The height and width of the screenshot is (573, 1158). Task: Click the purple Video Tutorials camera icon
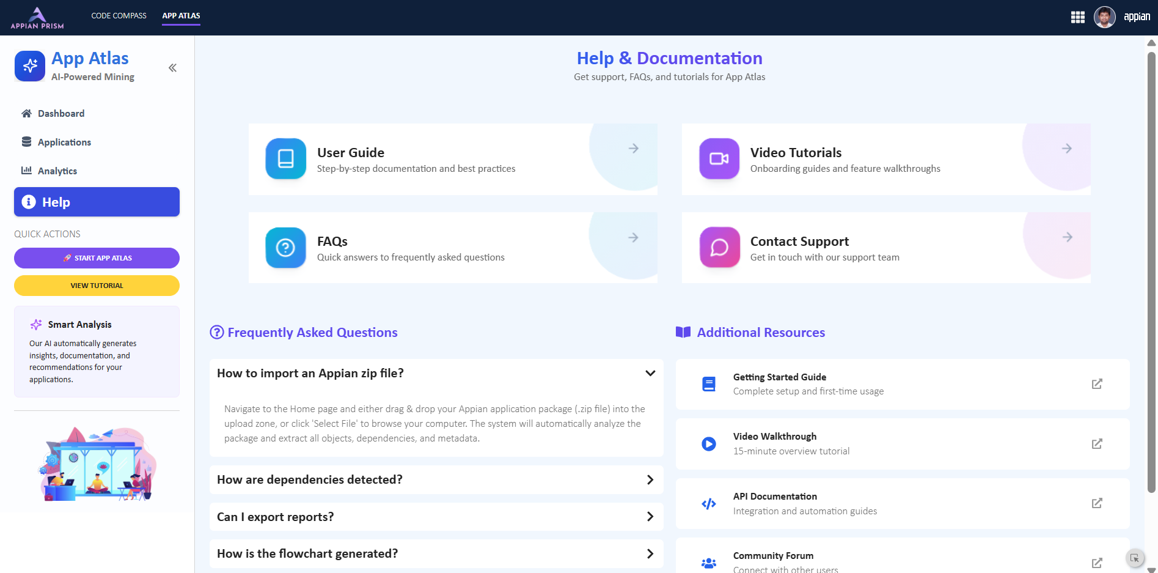click(719, 159)
